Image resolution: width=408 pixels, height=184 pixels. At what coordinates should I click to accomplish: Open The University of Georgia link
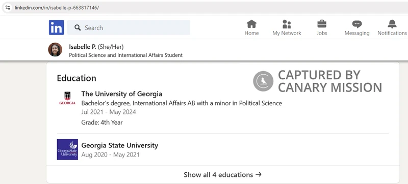[x=122, y=94]
